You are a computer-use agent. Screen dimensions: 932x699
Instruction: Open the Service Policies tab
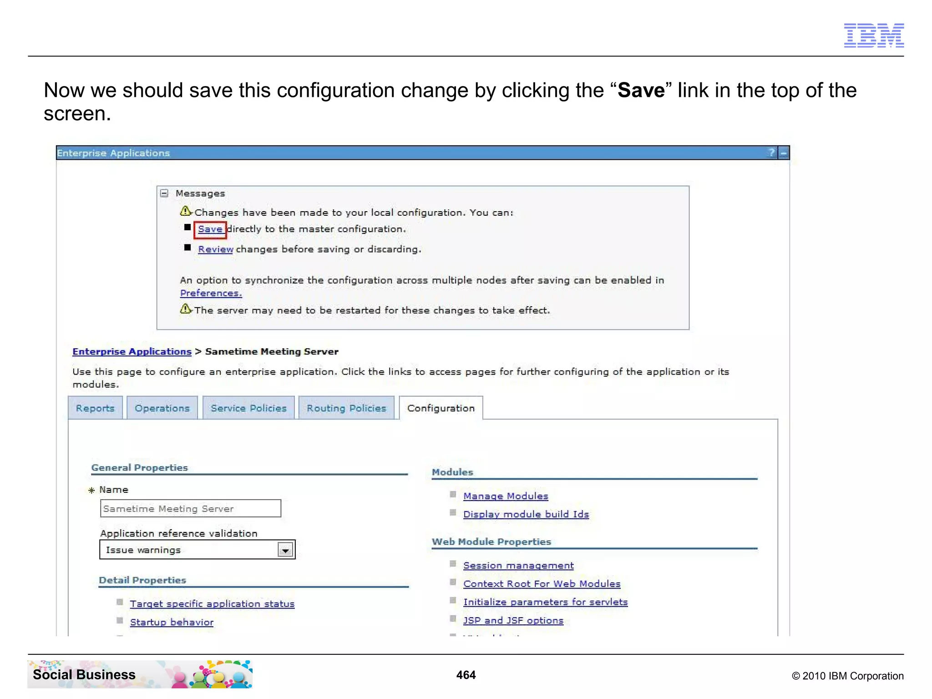click(248, 408)
